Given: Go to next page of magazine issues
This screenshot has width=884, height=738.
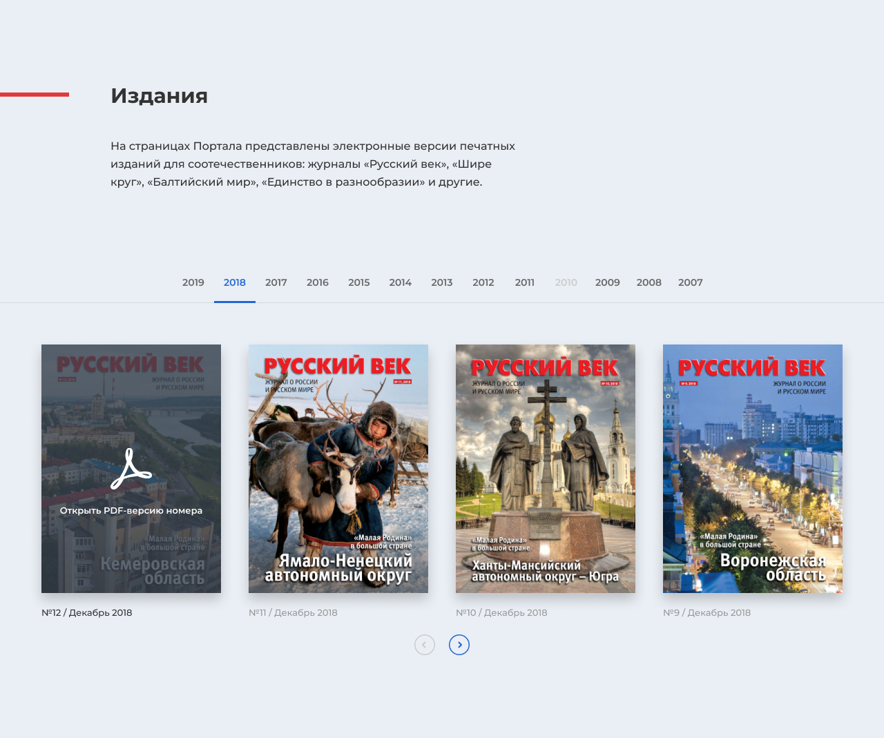Looking at the screenshot, I should (459, 645).
